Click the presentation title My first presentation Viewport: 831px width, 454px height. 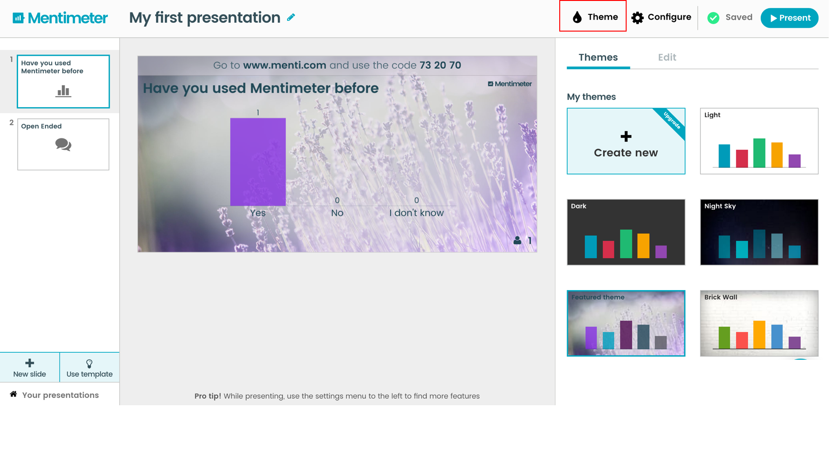[x=205, y=18]
